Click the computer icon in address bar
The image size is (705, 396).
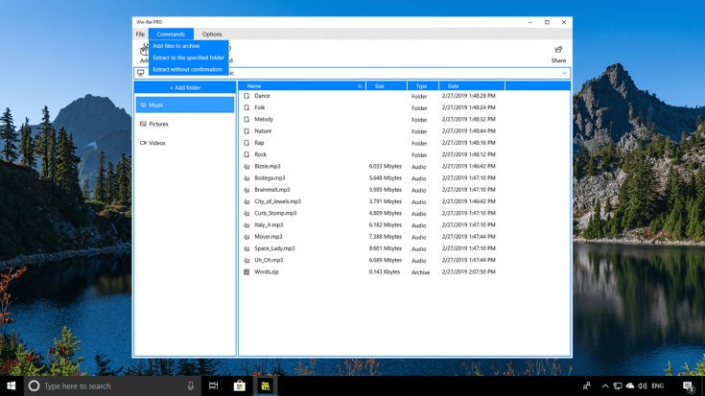click(141, 73)
